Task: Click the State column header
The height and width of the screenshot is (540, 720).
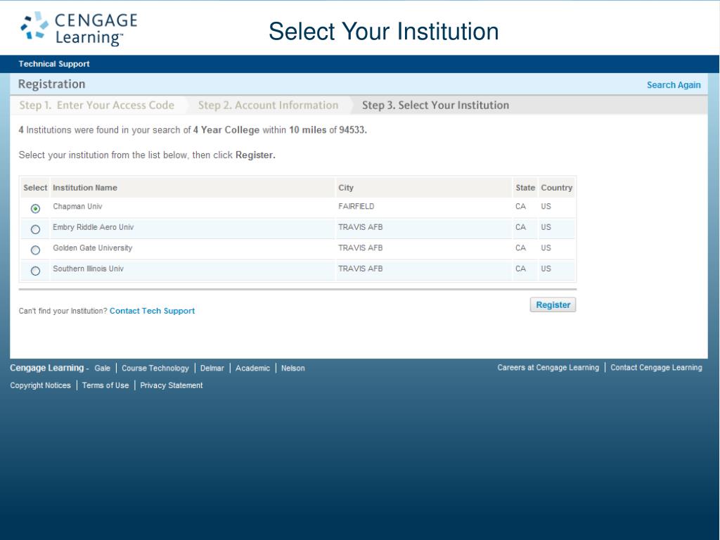Action: (x=525, y=187)
